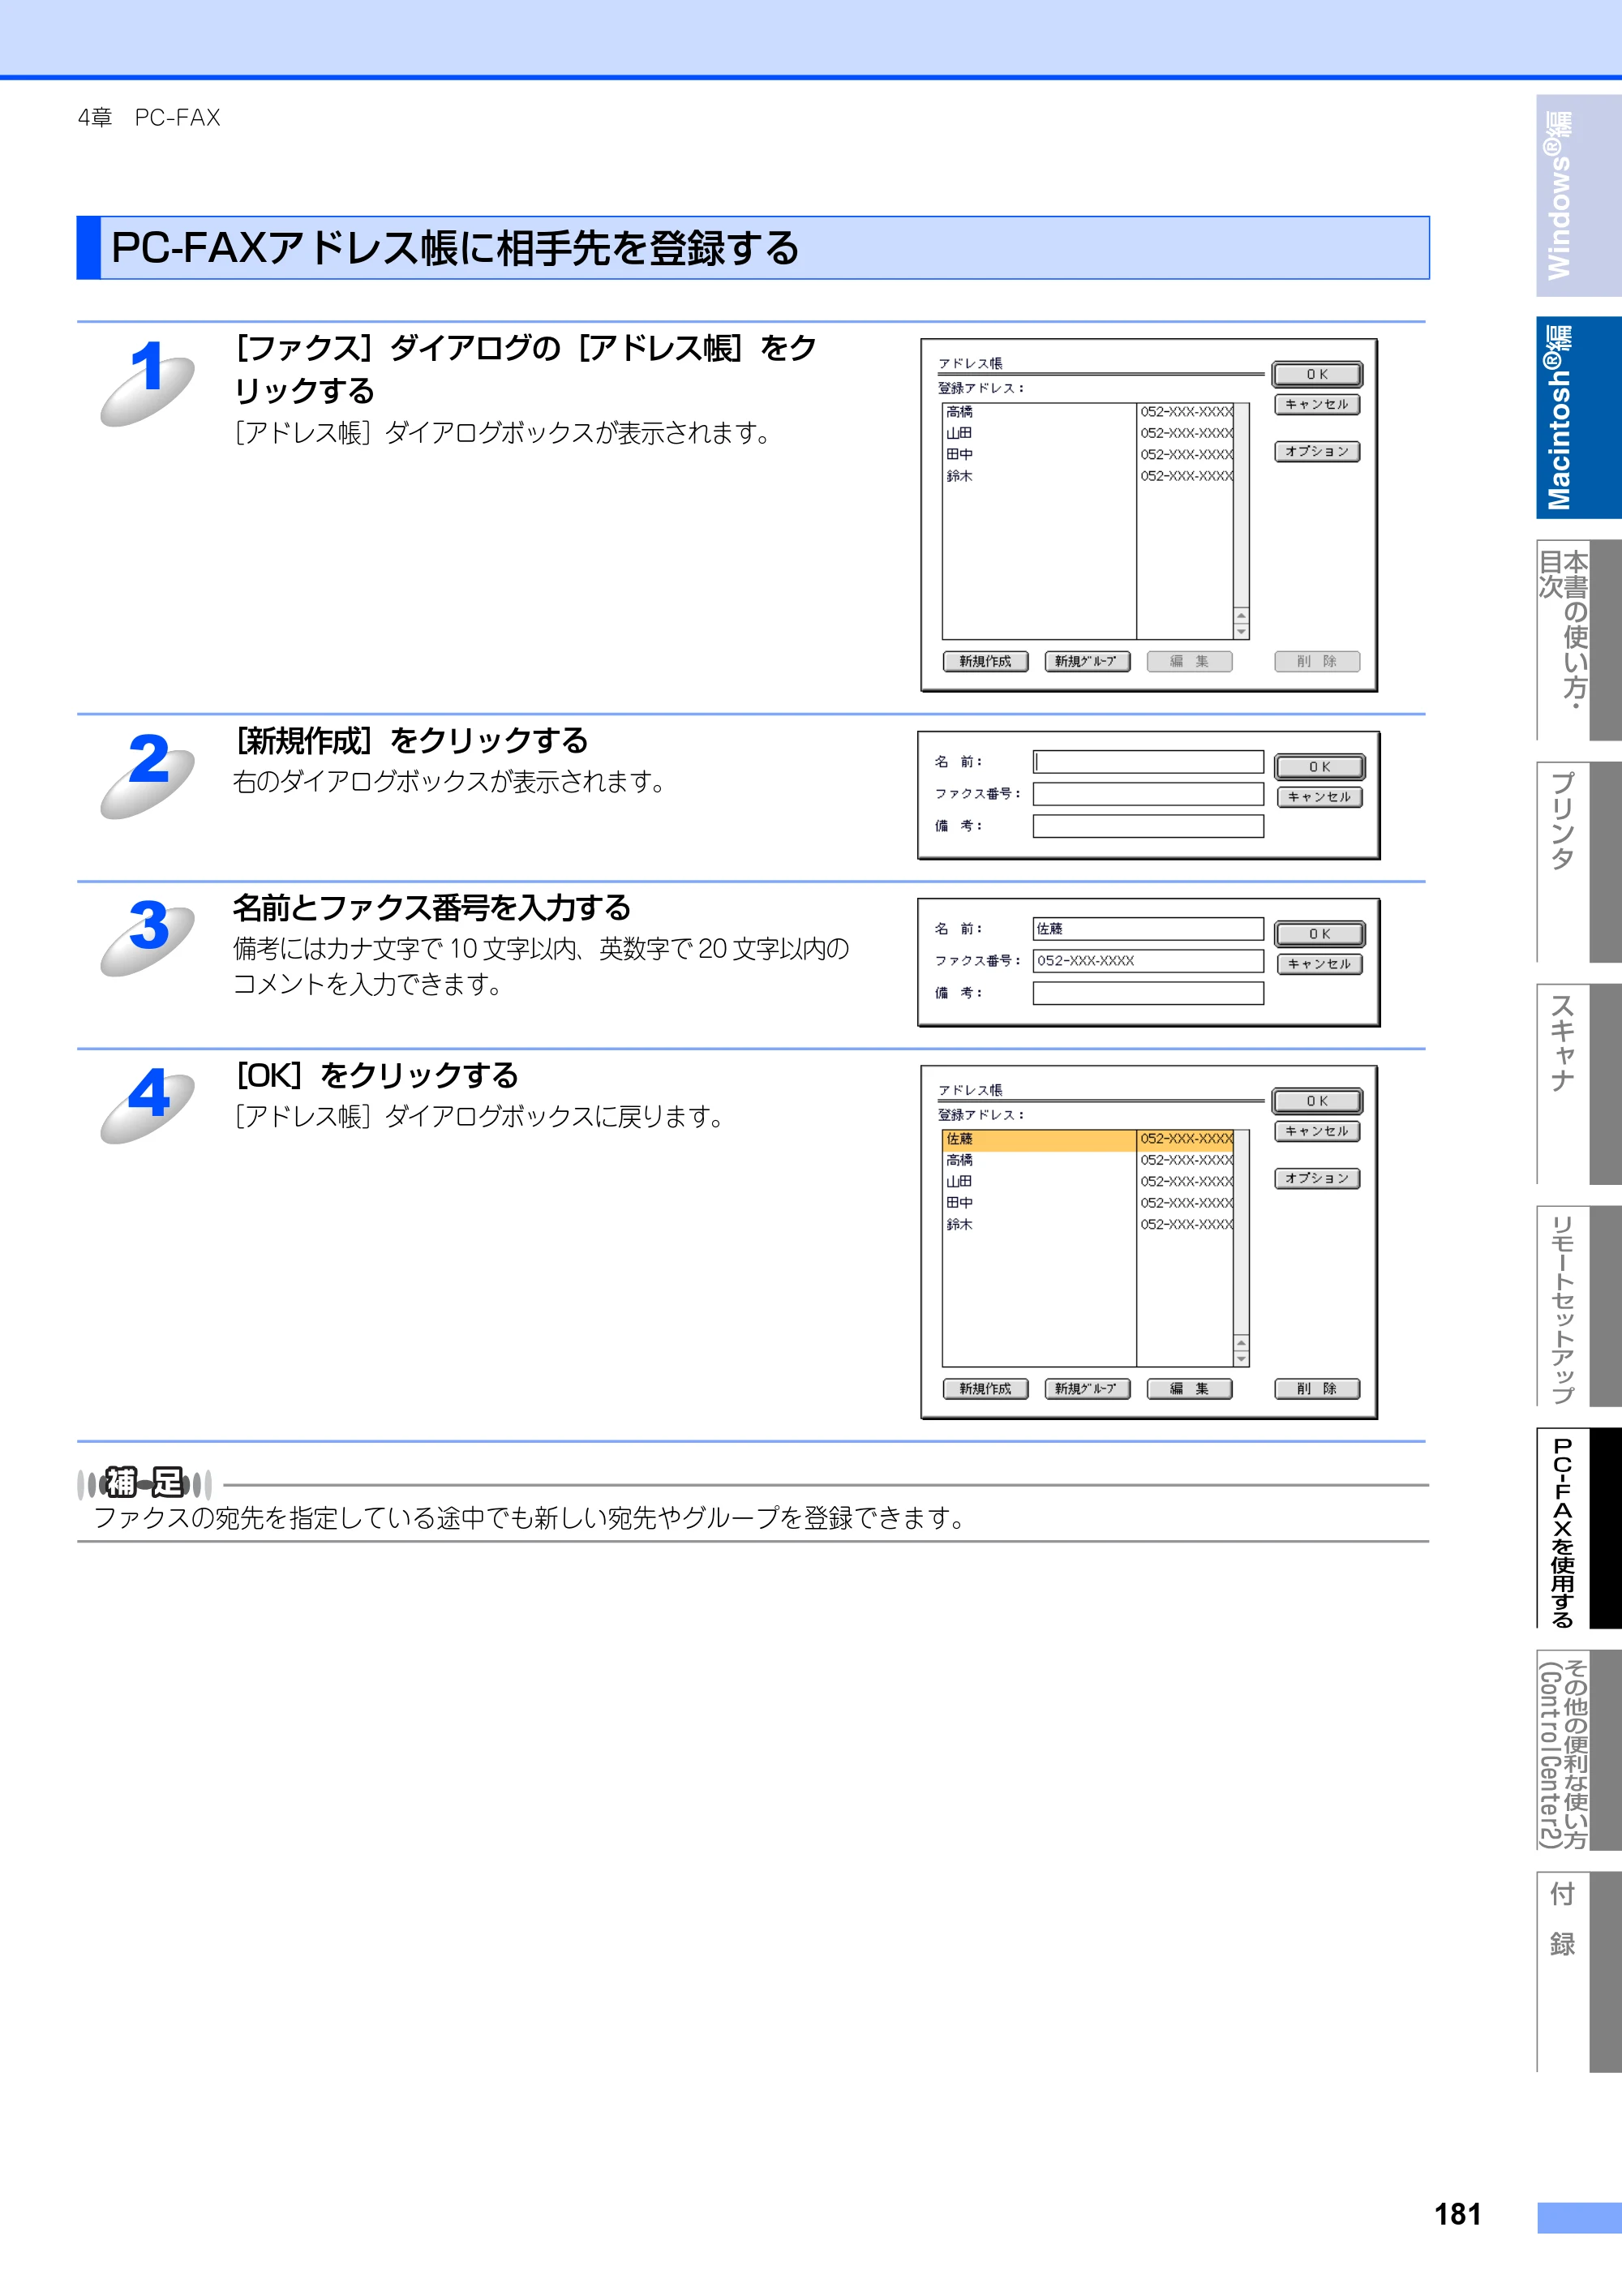Click scroll down arrow in step 1 address list
This screenshot has width=1622, height=2296.
(1241, 632)
